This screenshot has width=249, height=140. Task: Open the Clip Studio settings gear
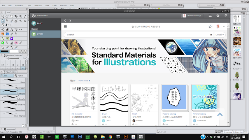pyautogui.click(x=218, y=16)
